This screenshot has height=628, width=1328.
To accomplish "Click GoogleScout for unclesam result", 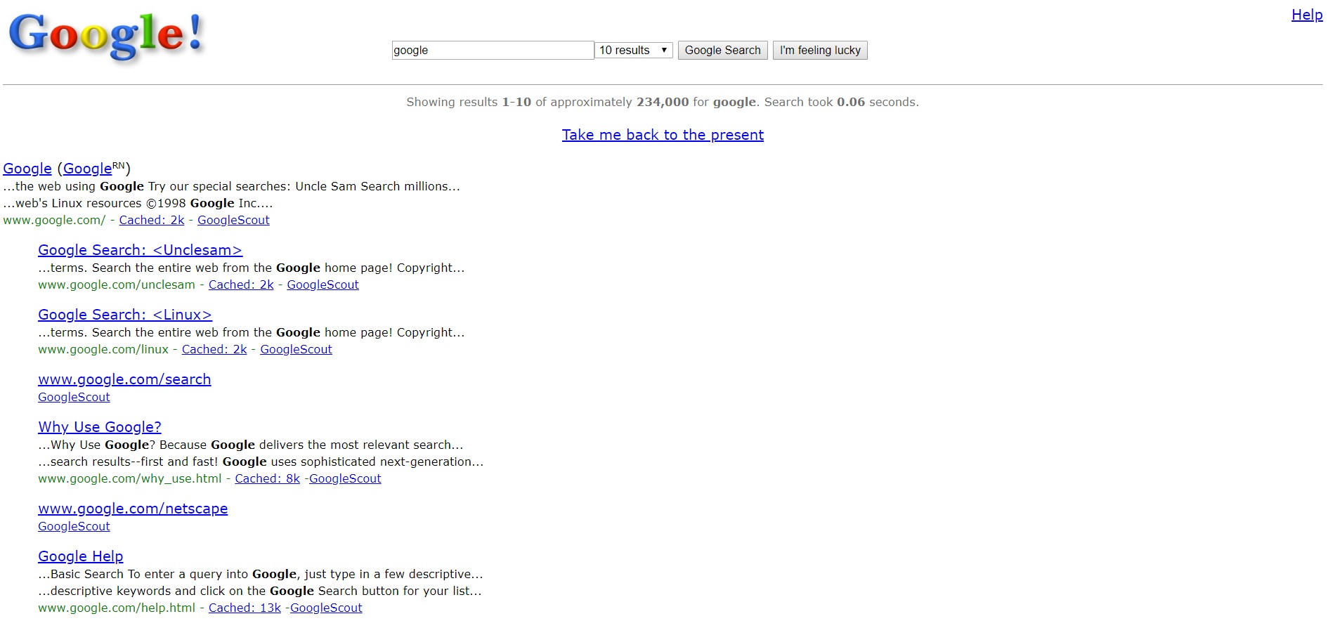I will coord(323,284).
